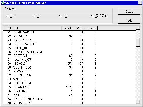Open Help for CD statistics
Screen dimensions: 143x107
(129, 21)
